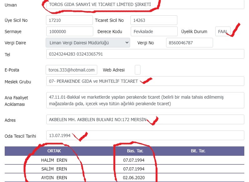The height and width of the screenshot is (182, 249).
Task: Click the Adres field
Action: (145, 119)
